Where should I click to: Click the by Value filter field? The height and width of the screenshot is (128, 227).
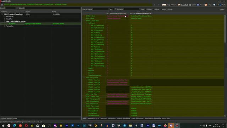[x=132, y=9]
